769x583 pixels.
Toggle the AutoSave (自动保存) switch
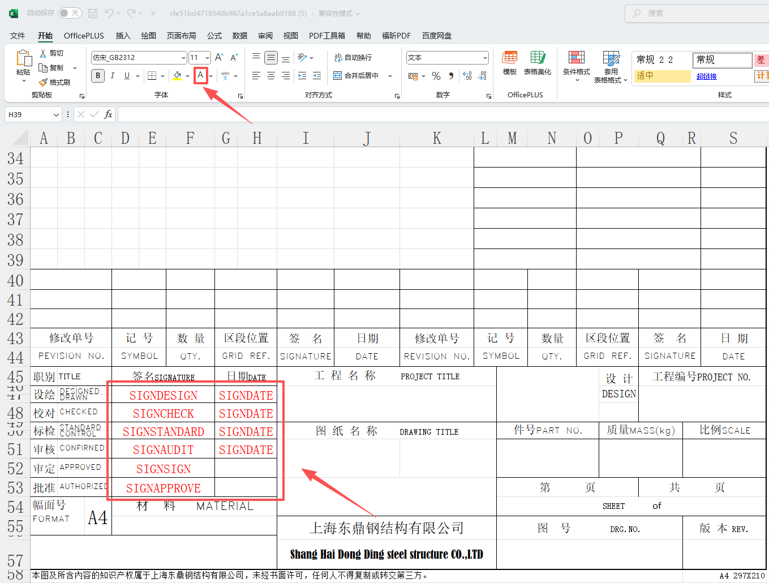(x=70, y=13)
